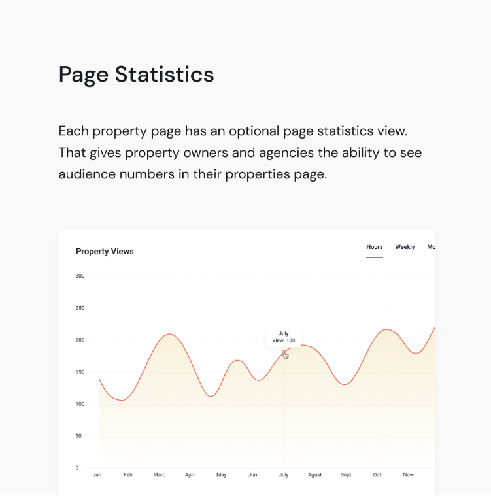Click the Jun axis label
This screenshot has height=498, width=491.
point(252,474)
